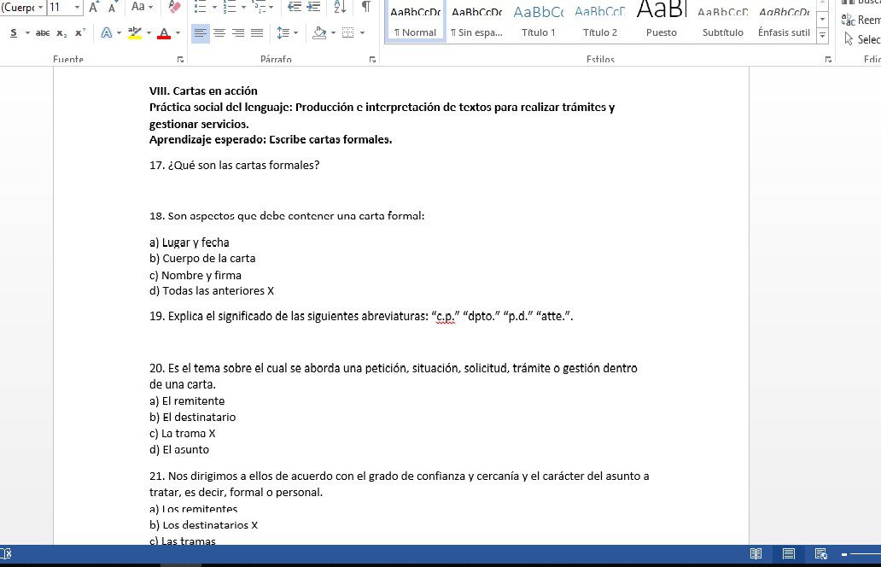The width and height of the screenshot is (881, 567).
Task: Switch to Print Layout view in status bar
Action: (x=788, y=554)
